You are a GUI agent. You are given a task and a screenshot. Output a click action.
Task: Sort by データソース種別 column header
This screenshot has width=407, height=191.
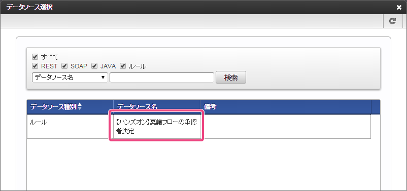[x=70, y=107]
